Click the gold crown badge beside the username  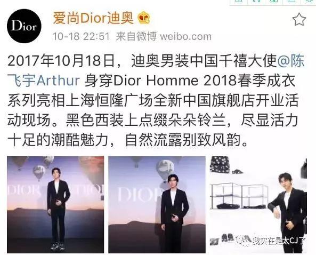coord(144,18)
